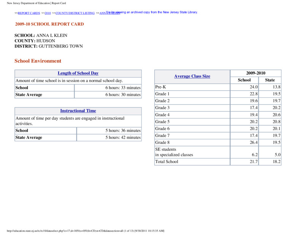304x235 pixels.
Task: Click 'State Average' label in Length of School Day table
Action: point(29,95)
